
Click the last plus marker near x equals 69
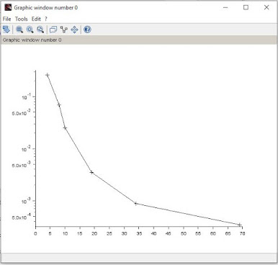pos(239,225)
